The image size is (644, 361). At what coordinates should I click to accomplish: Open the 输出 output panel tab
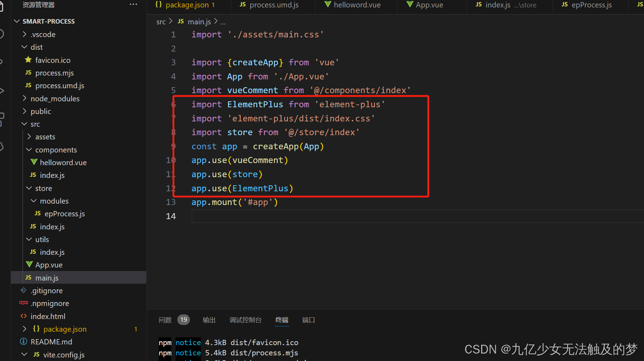(209, 320)
